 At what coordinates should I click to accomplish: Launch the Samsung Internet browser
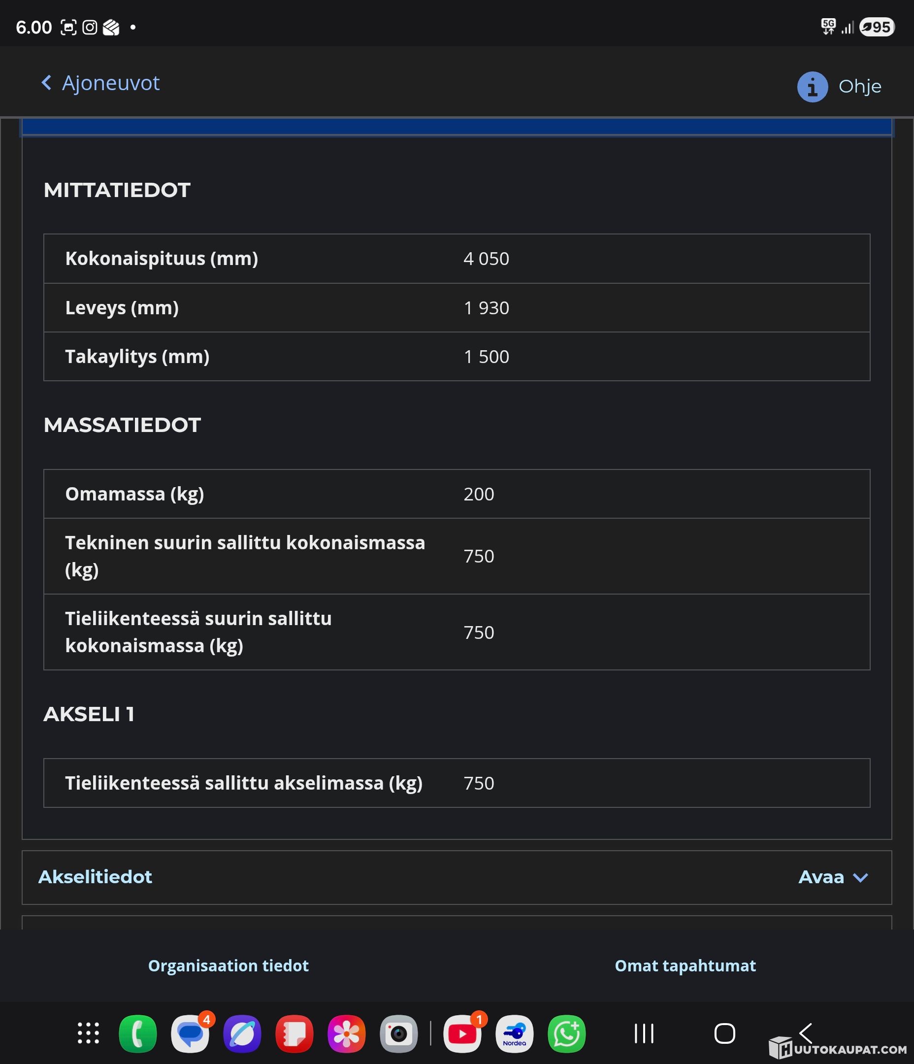tap(242, 1033)
